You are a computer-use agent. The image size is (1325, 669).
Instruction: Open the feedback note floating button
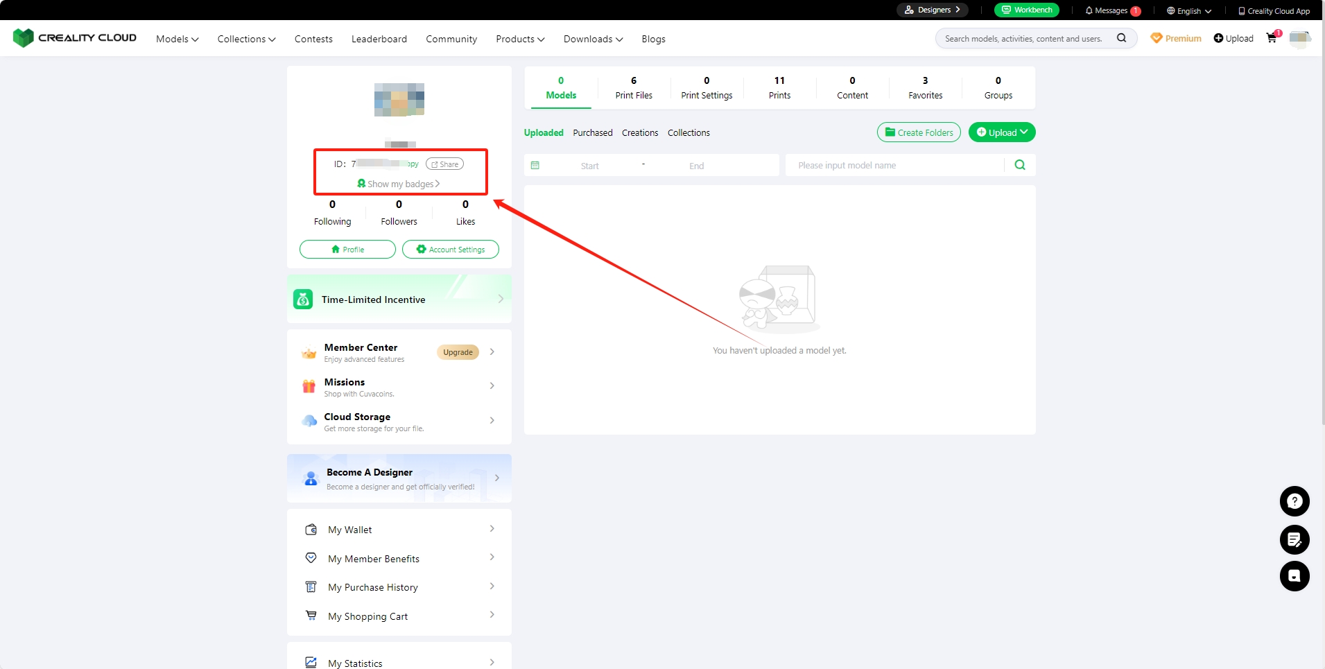[1294, 539]
